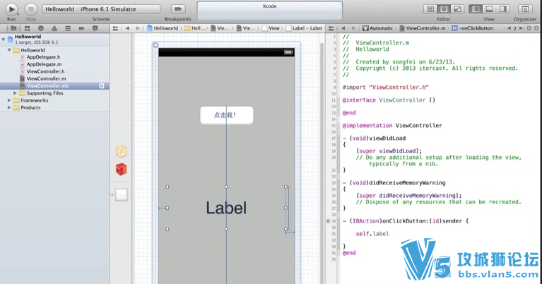Screen dimensions: 542x284
Task: Expand the Products group
Action: (x=9, y=107)
